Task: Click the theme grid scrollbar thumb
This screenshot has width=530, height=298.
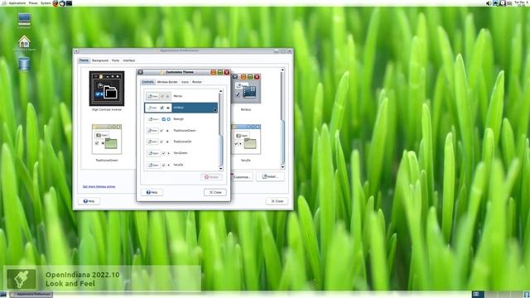Action: tap(282, 142)
